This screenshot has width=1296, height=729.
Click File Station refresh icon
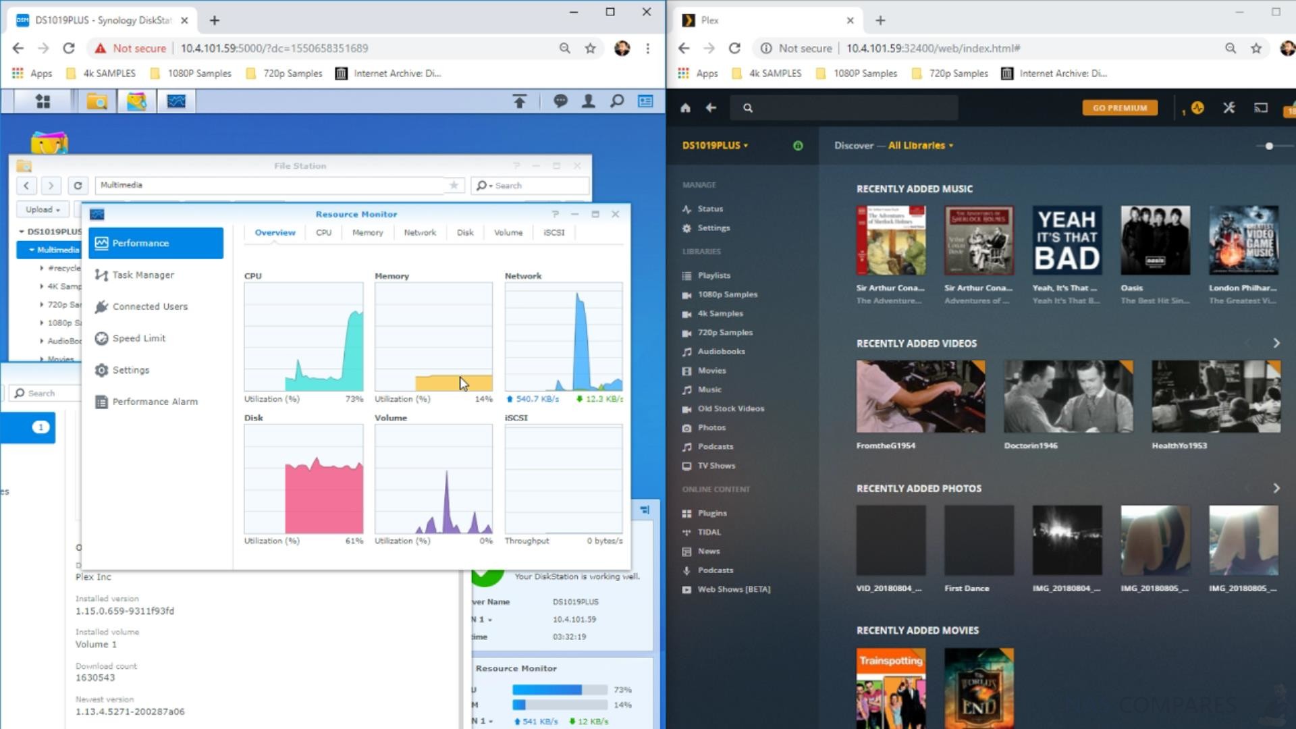point(78,185)
